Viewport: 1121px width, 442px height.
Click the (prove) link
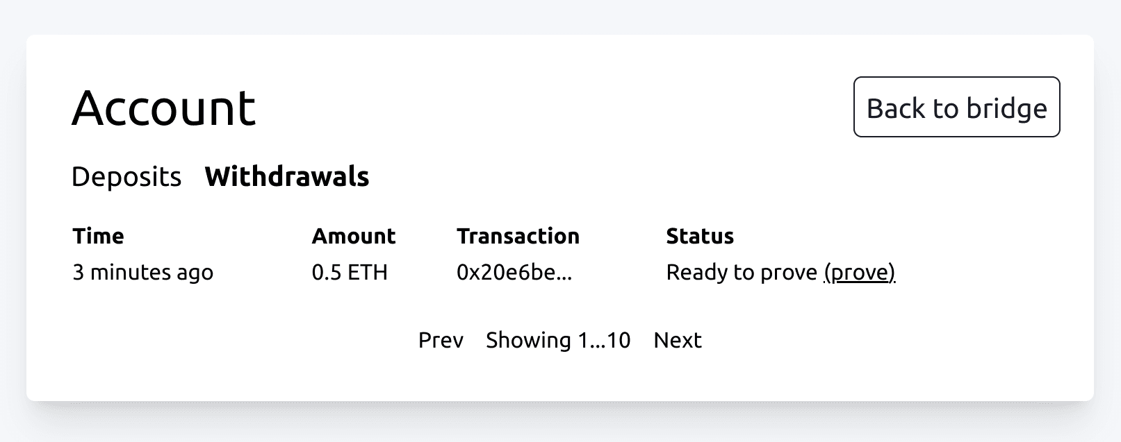click(x=859, y=272)
